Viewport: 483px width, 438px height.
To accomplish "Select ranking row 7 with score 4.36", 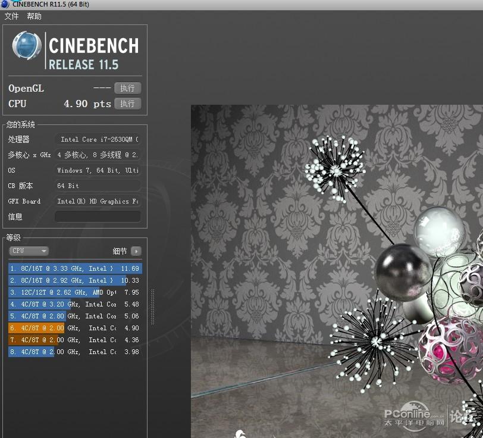I will pos(75,340).
